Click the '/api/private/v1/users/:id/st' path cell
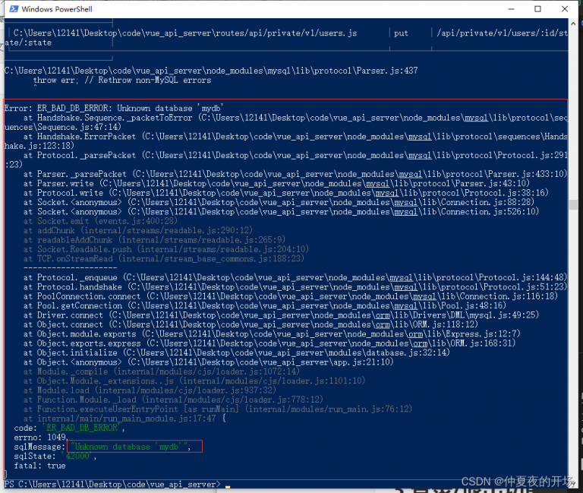583x493 pixels. click(x=503, y=33)
